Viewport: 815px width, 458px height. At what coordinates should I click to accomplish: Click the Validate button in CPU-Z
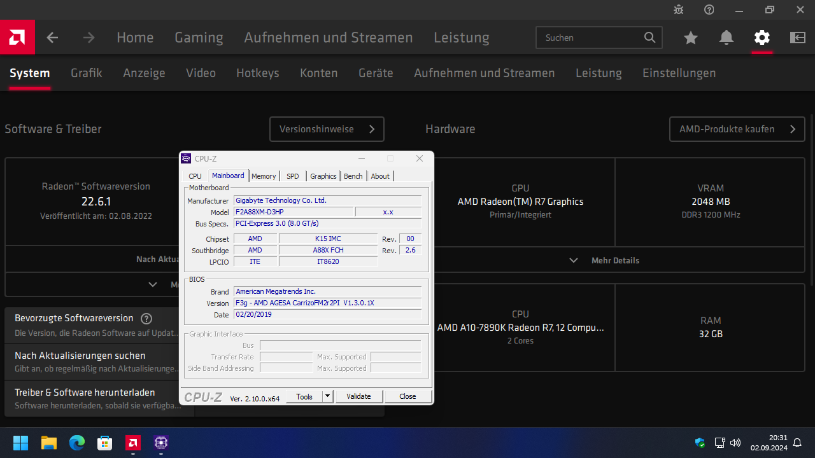[358, 396]
